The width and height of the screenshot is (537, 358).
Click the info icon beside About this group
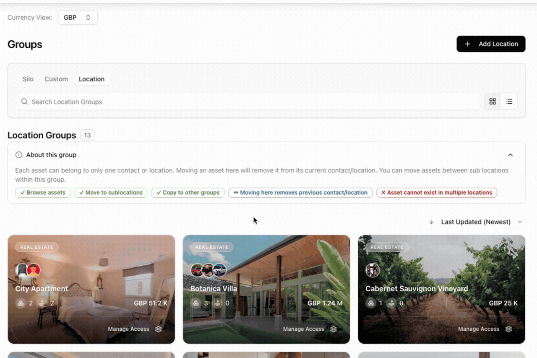point(19,155)
